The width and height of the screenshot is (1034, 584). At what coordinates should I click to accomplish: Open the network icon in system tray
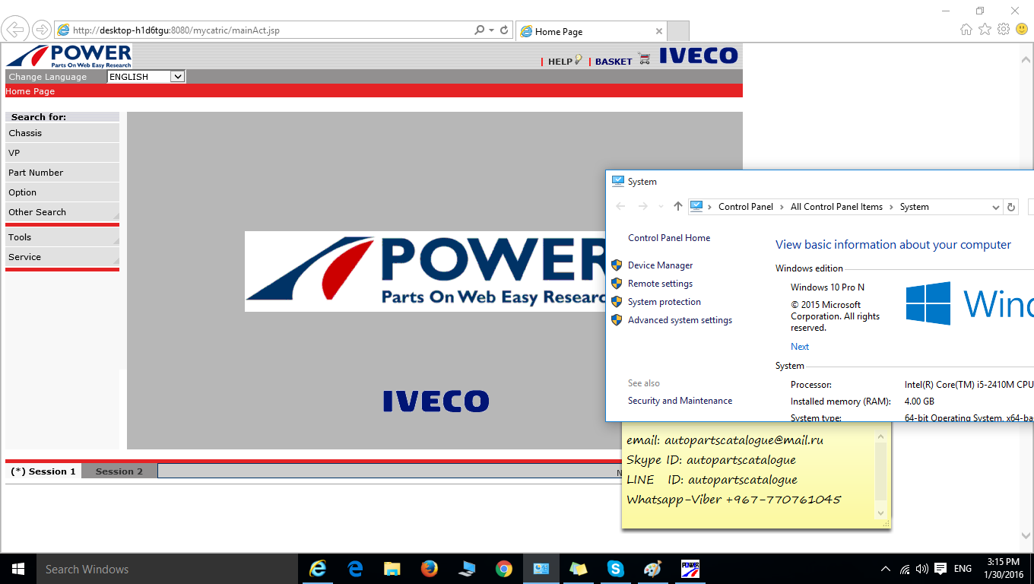905,569
